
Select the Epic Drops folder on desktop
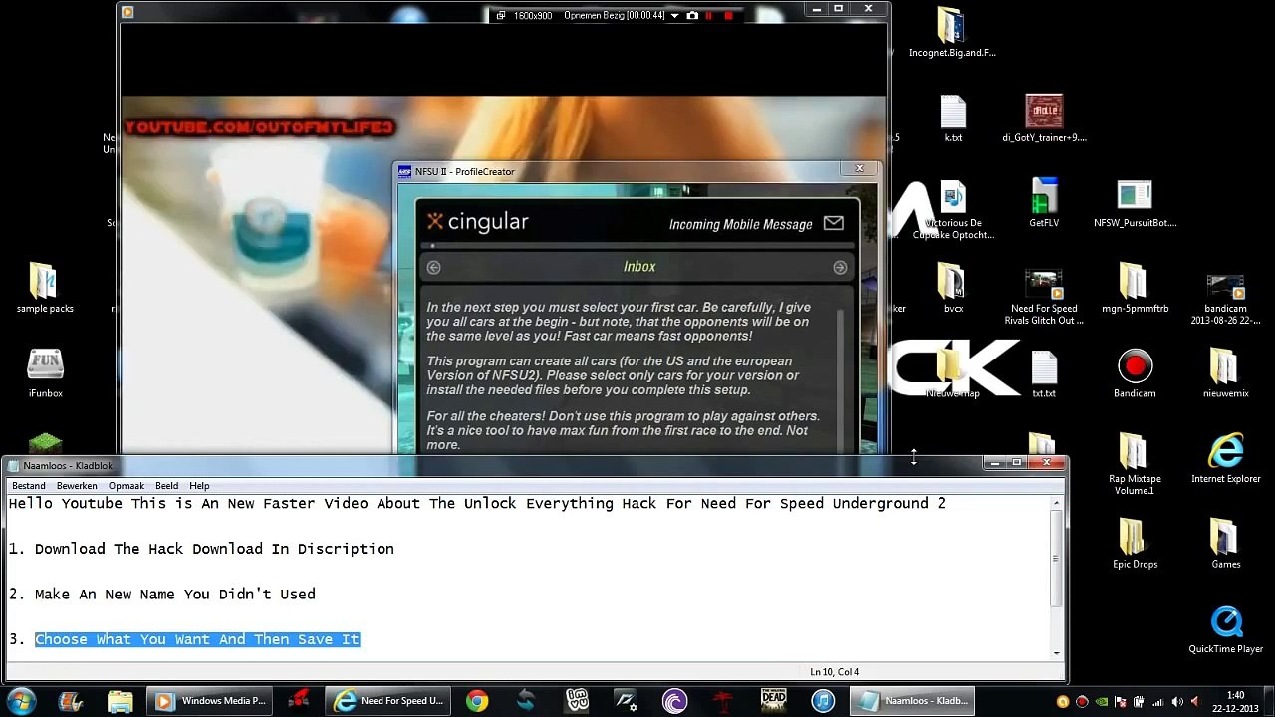[x=1135, y=544]
